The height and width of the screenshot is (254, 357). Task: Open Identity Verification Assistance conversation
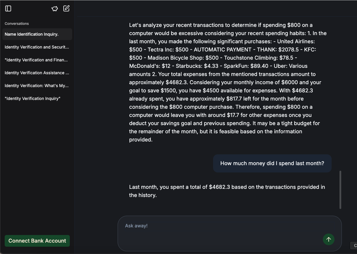point(37,73)
